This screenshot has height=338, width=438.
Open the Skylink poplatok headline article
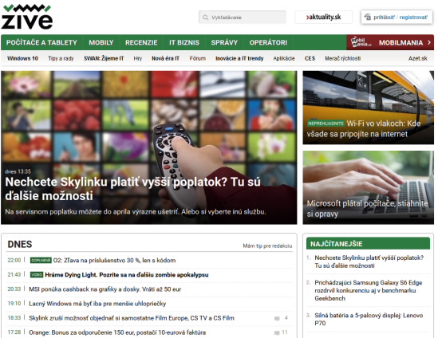pyautogui.click(x=133, y=189)
